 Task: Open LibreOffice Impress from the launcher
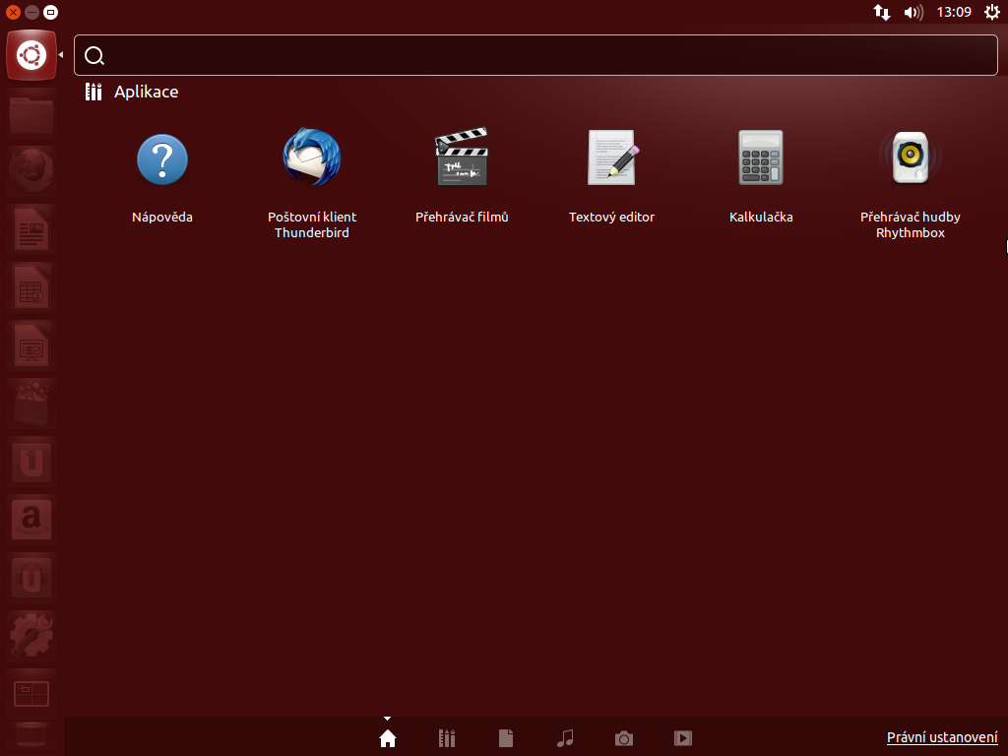pyautogui.click(x=31, y=346)
